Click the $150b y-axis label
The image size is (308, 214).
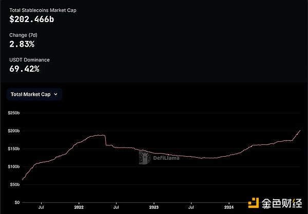[13, 148]
